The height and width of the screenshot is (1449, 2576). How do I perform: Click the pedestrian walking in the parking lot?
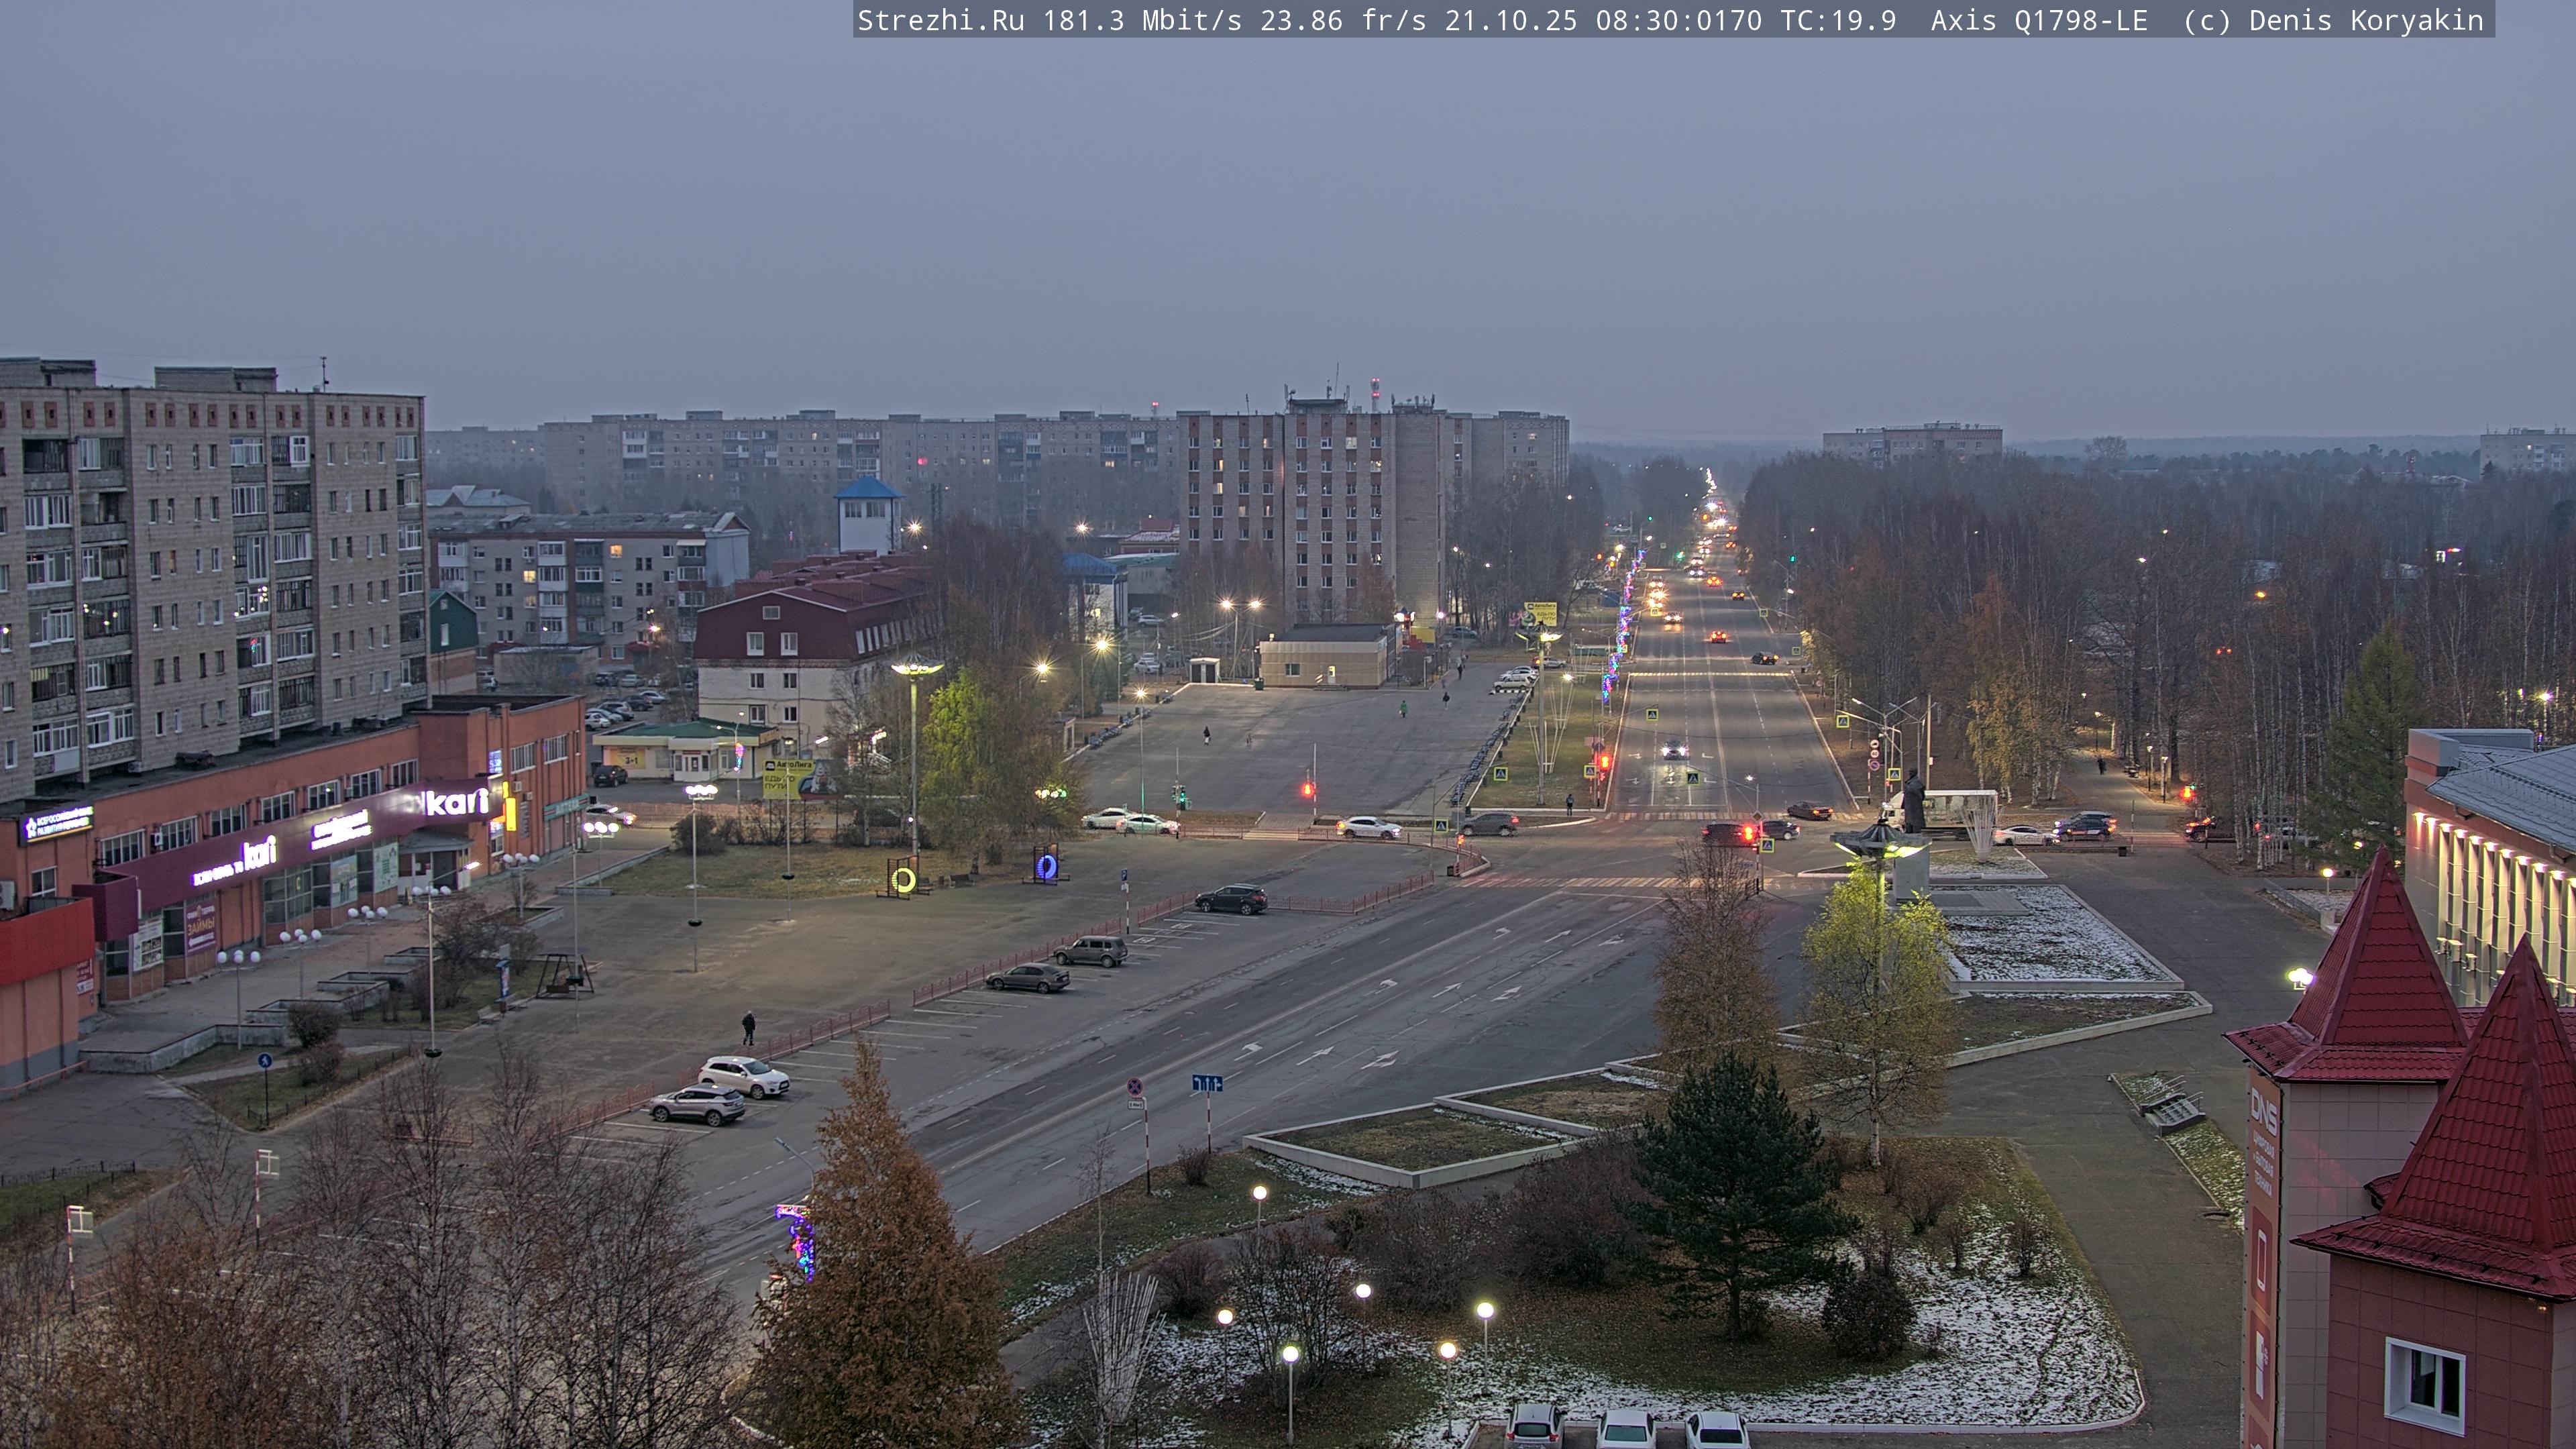click(748, 1026)
